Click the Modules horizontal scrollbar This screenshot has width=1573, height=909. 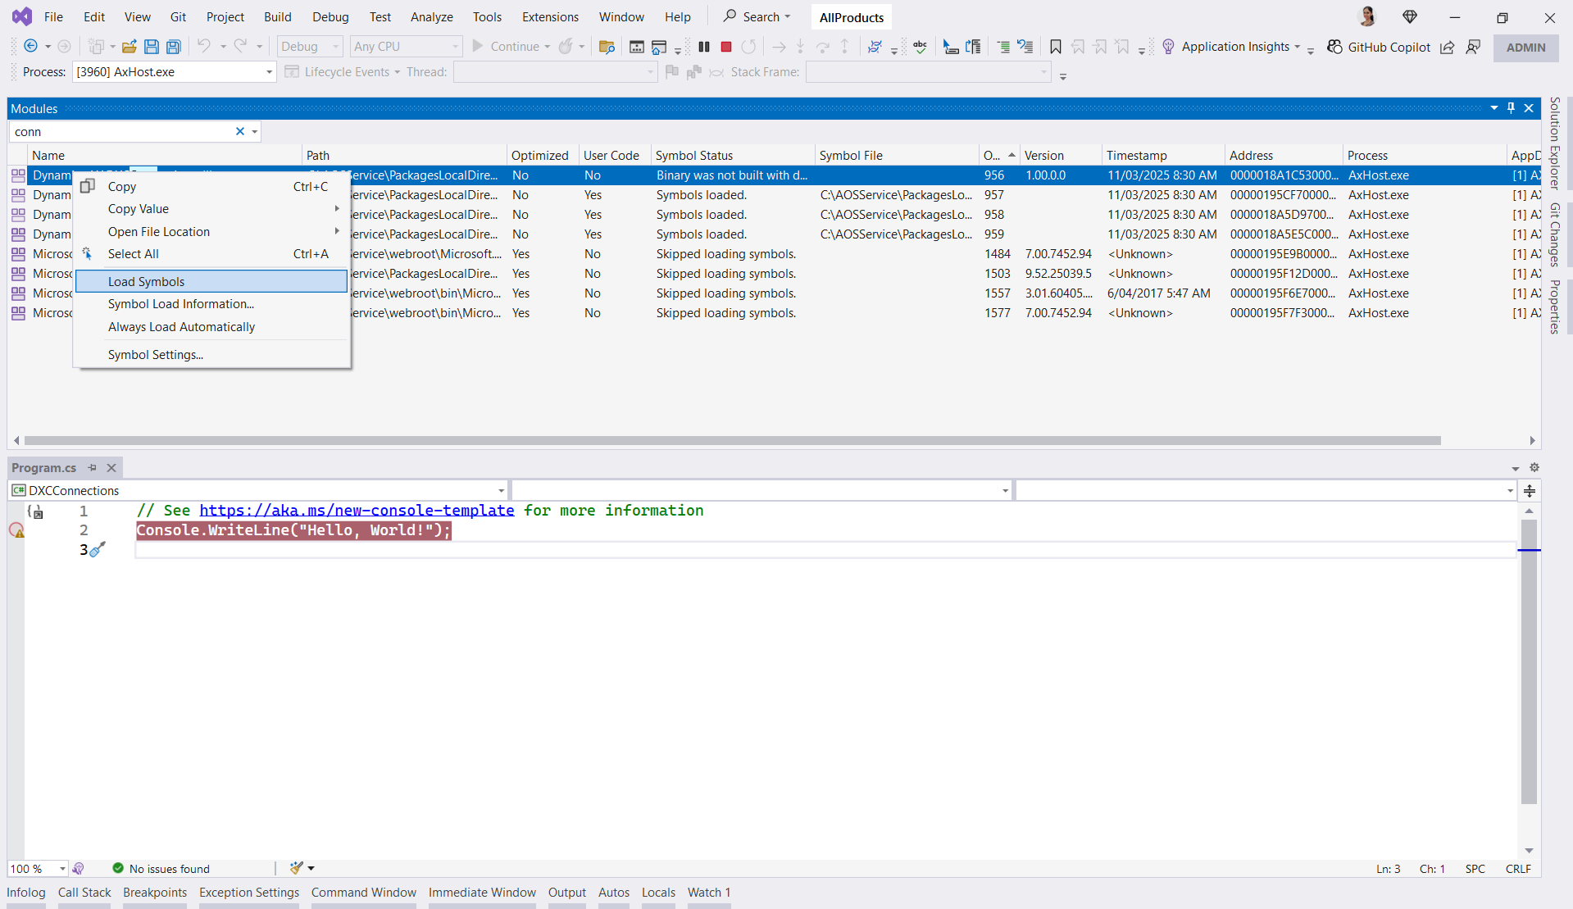pyautogui.click(x=732, y=441)
